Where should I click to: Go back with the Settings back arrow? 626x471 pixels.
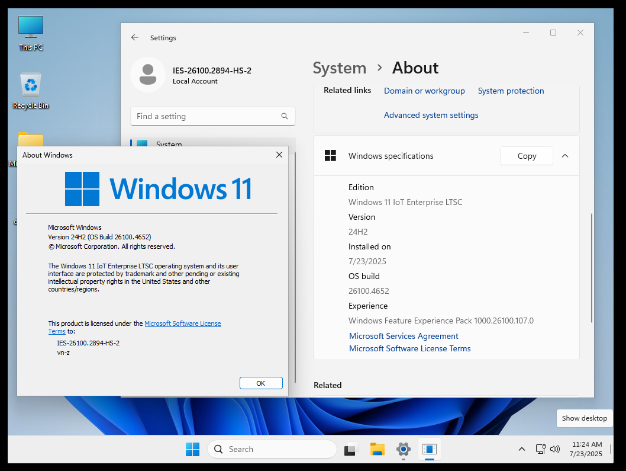(135, 37)
